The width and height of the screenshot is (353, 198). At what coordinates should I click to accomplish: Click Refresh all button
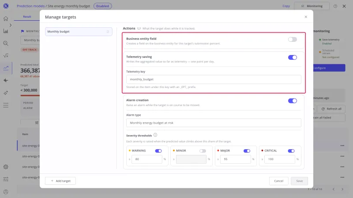[x=331, y=109]
